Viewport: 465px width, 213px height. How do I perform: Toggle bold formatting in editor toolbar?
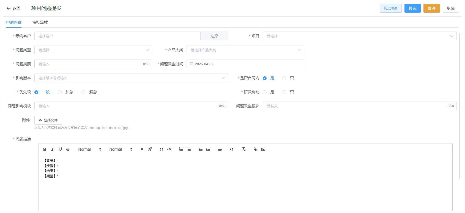[x=45, y=149]
